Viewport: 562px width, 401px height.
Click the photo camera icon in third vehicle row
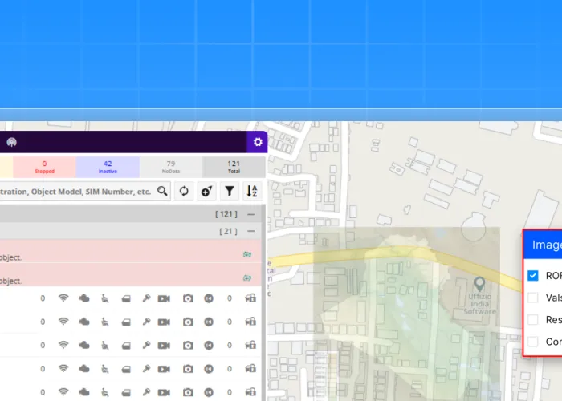(188, 346)
